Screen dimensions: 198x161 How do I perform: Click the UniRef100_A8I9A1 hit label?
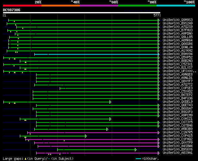[178, 153]
